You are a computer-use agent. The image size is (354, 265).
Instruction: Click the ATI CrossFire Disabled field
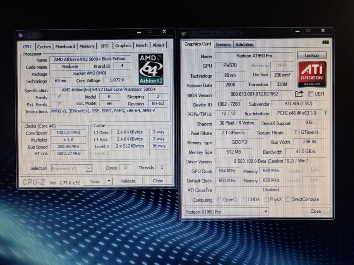pos(271,190)
